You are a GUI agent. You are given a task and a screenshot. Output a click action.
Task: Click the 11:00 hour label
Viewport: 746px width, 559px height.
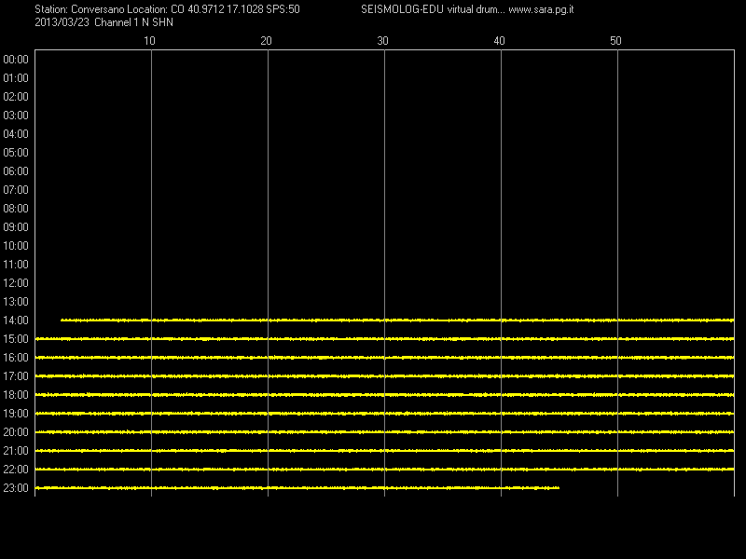point(16,265)
